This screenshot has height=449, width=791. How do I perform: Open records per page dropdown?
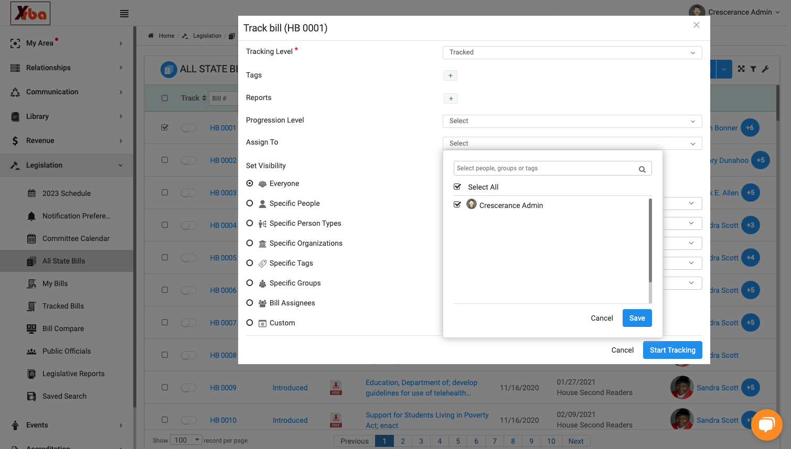[x=187, y=440]
